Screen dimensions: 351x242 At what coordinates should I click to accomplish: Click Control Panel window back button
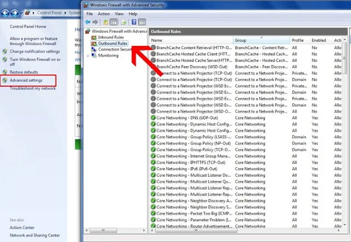5,13
